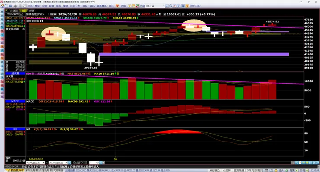Zoom in chart with yellow plus icon
This screenshot has width=320, height=172.
[307, 163]
